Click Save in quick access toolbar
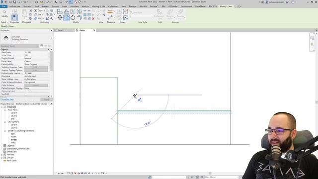Screen dimensions: 318x179 pyautogui.click(x=14, y=2)
